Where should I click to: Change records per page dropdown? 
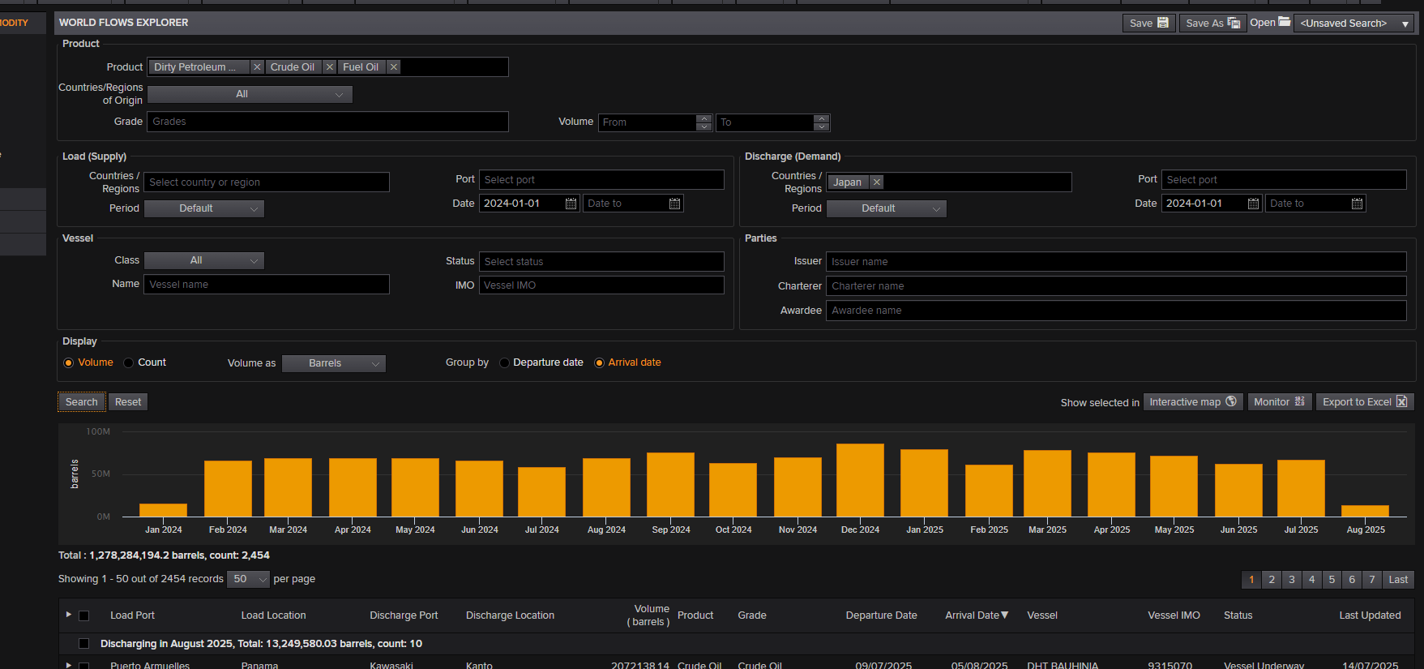[248, 579]
